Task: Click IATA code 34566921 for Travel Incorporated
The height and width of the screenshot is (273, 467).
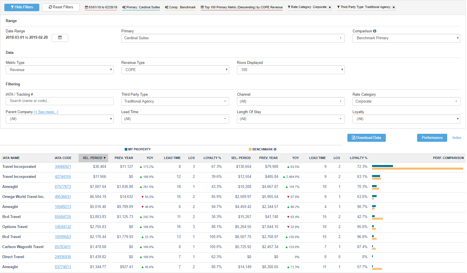Action: (x=63, y=166)
